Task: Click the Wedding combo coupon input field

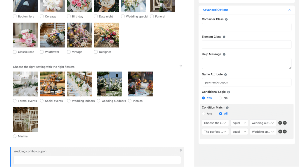Action: pos(97,160)
